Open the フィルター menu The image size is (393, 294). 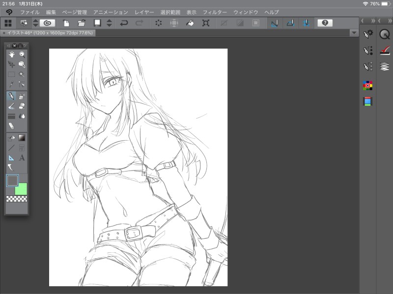point(215,12)
